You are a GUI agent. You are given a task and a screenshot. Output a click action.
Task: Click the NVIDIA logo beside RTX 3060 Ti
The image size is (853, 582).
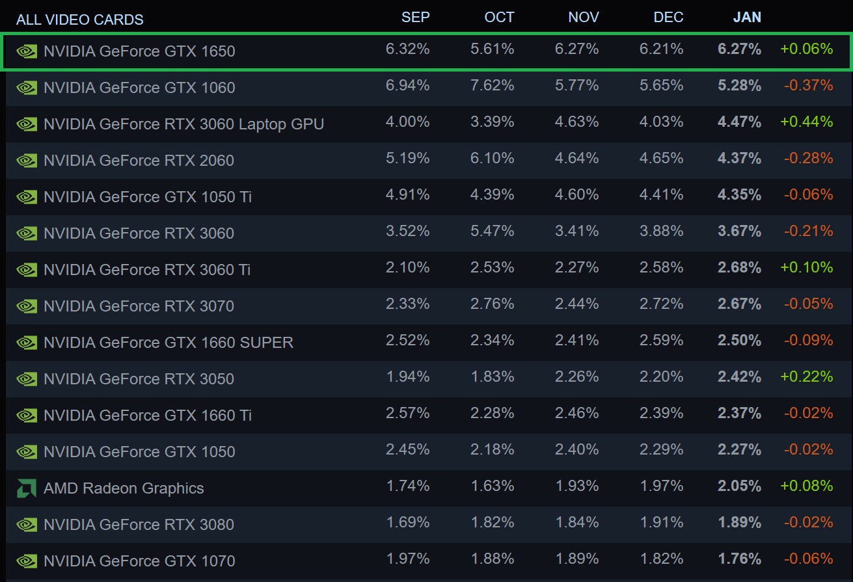coord(27,270)
